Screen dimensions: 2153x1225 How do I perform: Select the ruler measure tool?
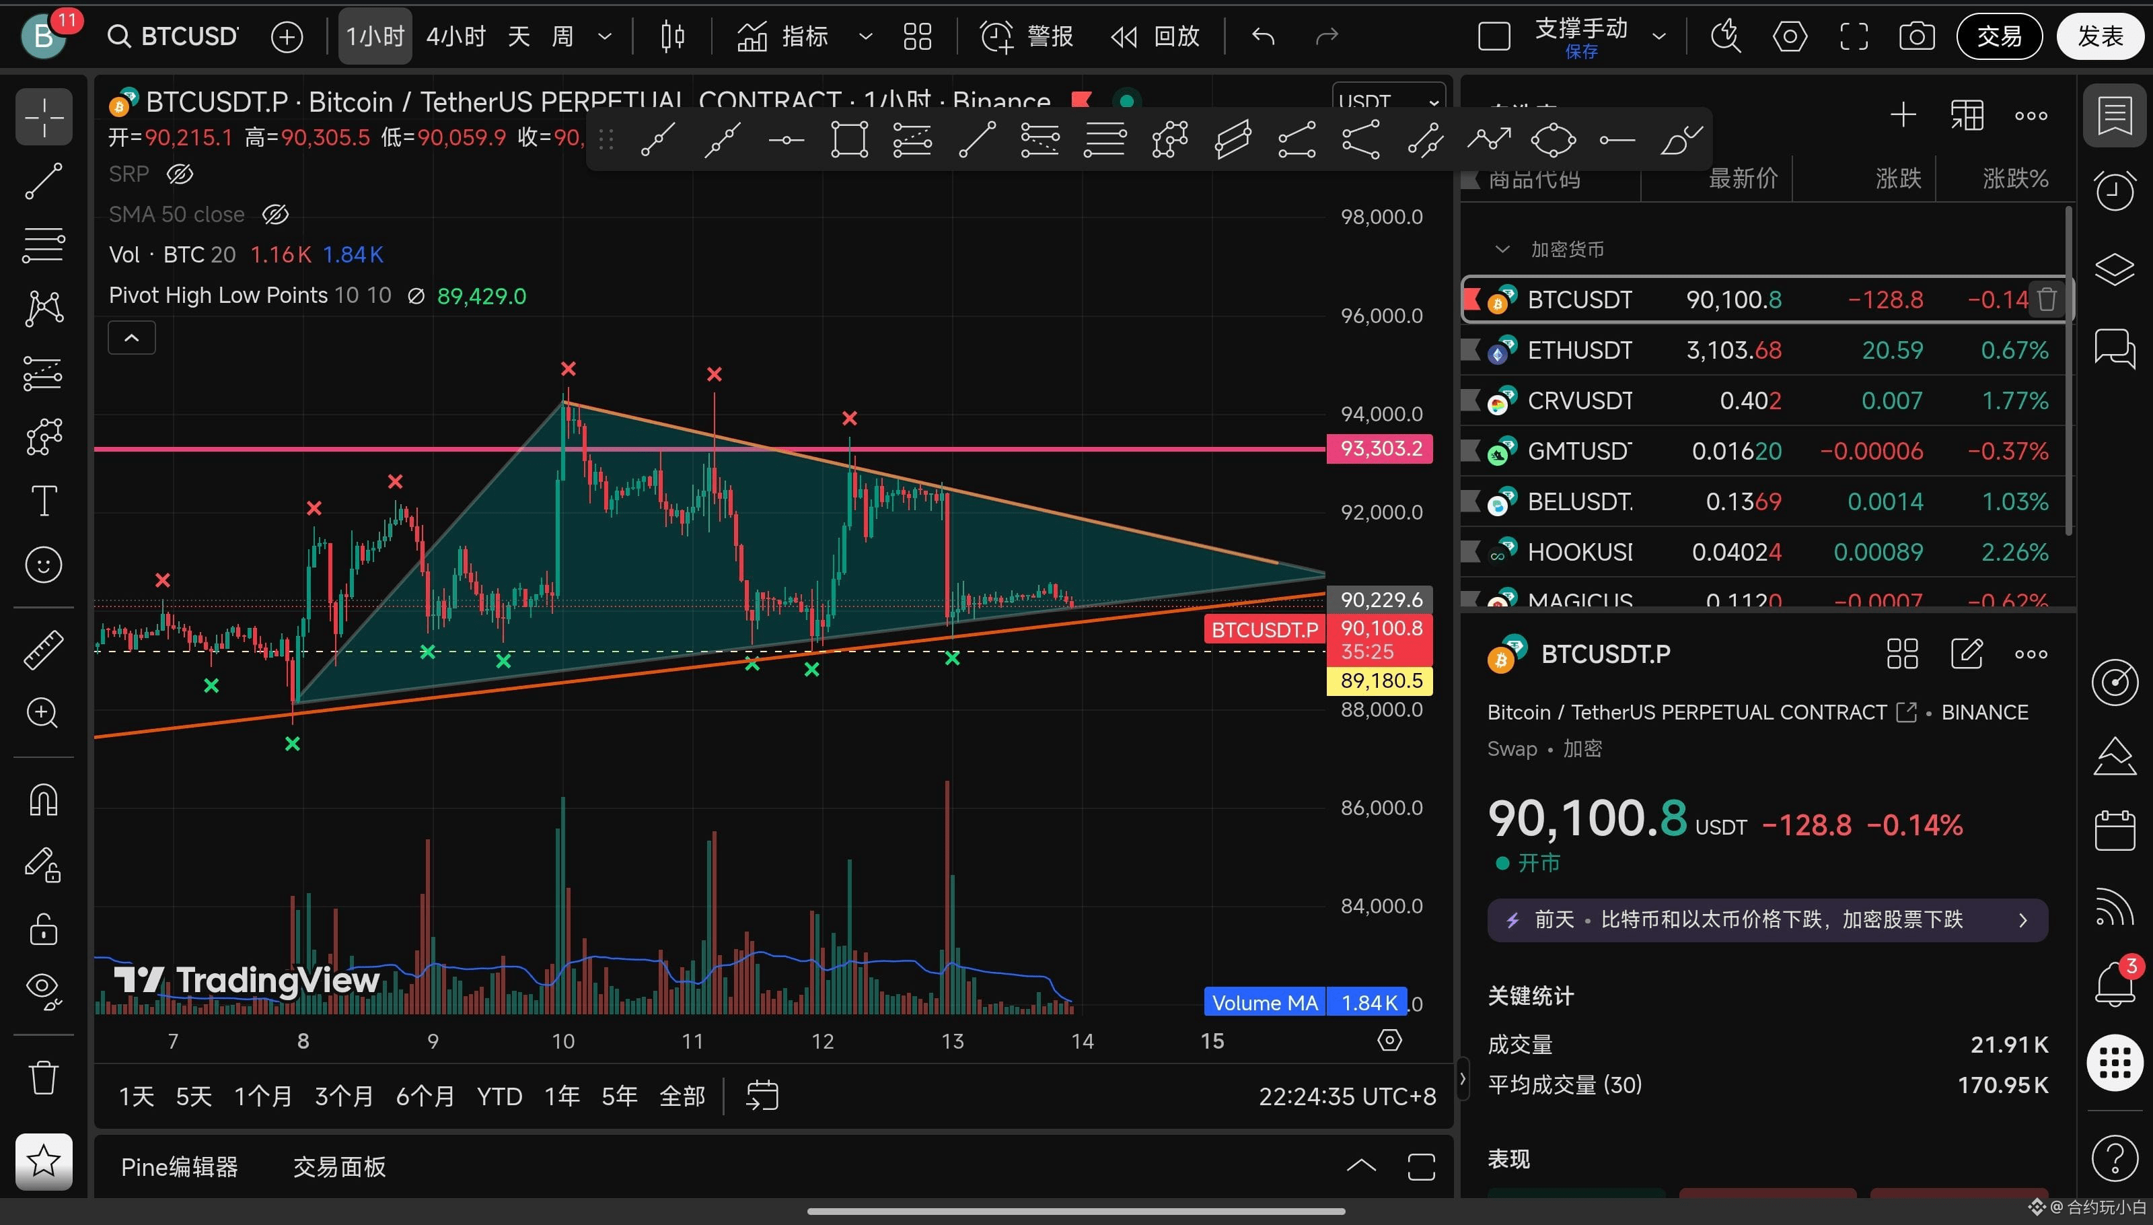tap(44, 649)
